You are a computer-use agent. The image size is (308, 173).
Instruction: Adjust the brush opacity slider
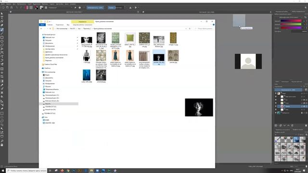coord(95,8)
